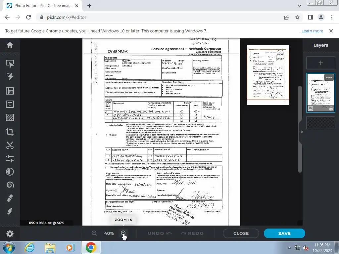
Task: Select the Draw brush tool
Action: (x=10, y=211)
